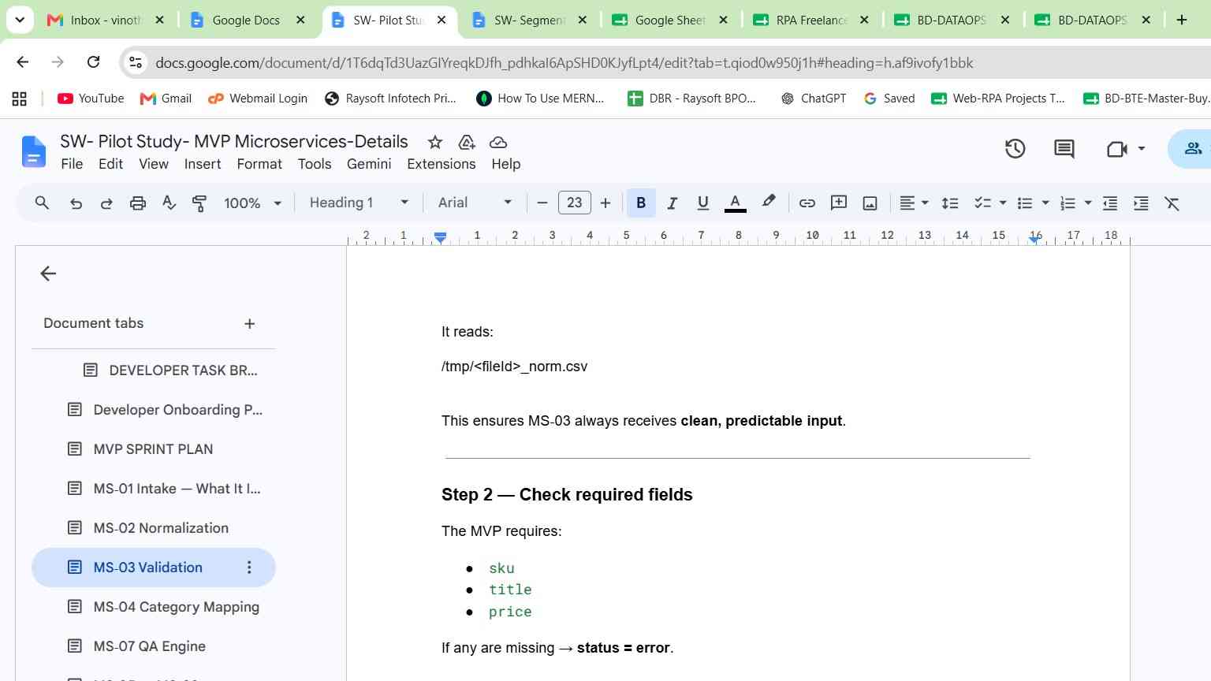Open the Arial font dropdown
This screenshot has width=1211, height=681.
point(475,203)
